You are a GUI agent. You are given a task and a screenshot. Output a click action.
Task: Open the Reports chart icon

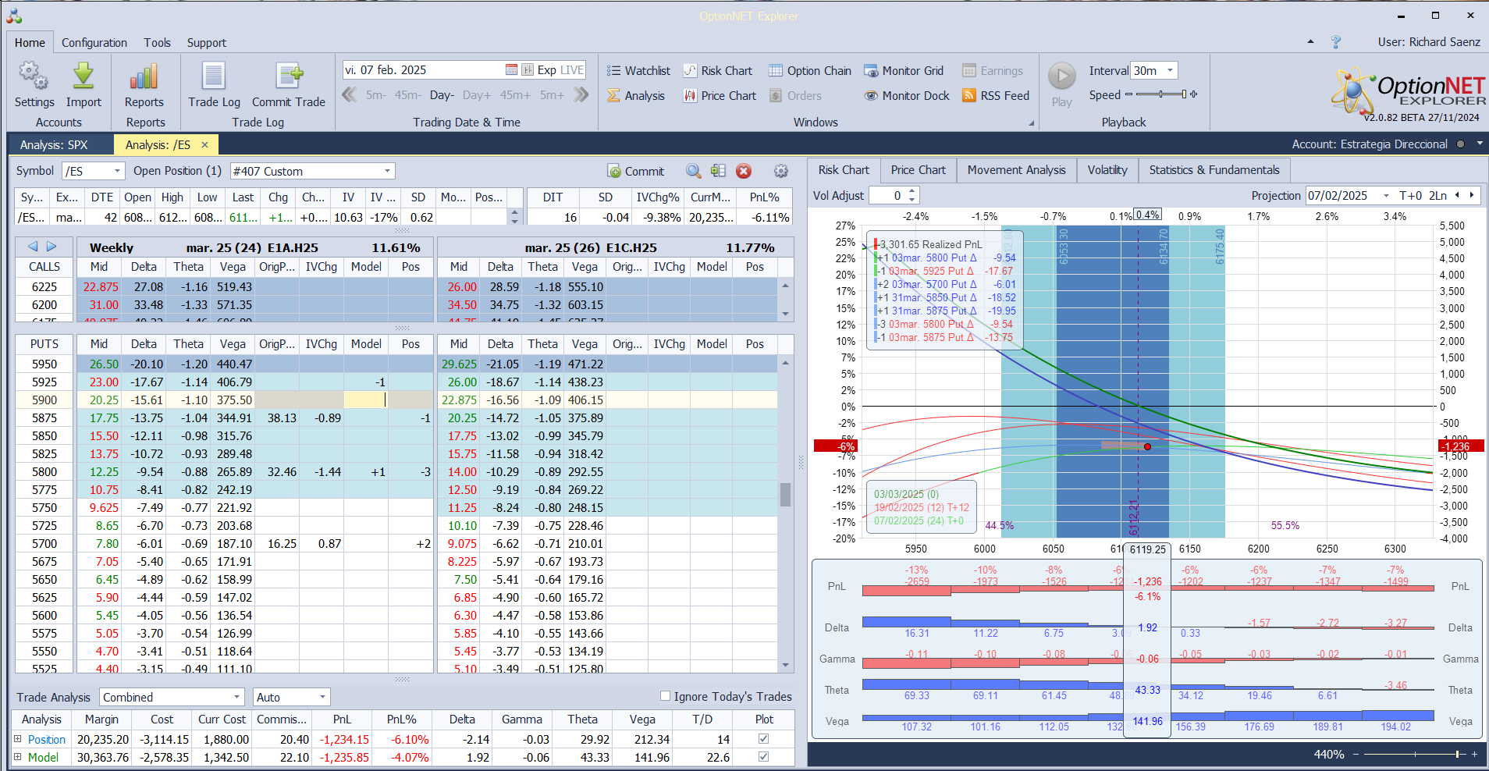144,77
